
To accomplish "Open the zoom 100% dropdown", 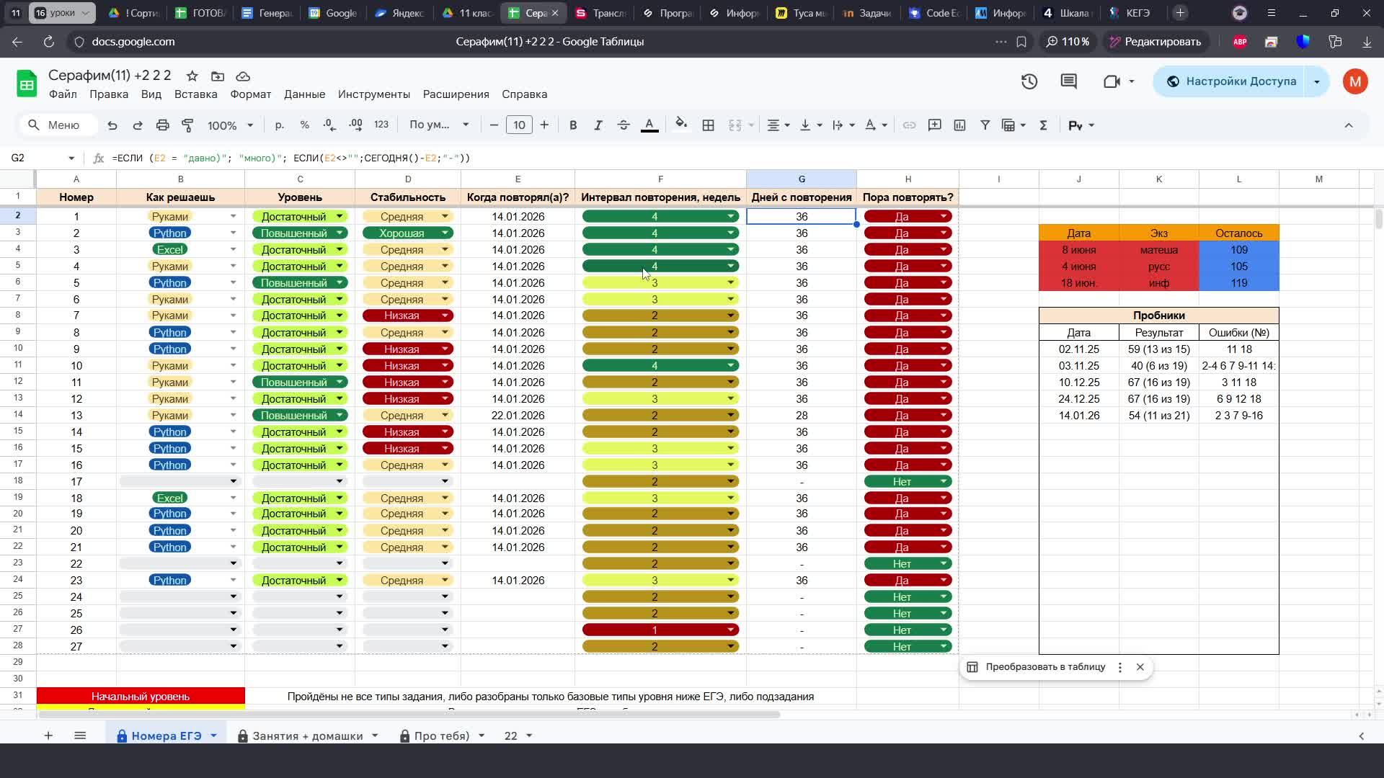I will pyautogui.click(x=230, y=125).
